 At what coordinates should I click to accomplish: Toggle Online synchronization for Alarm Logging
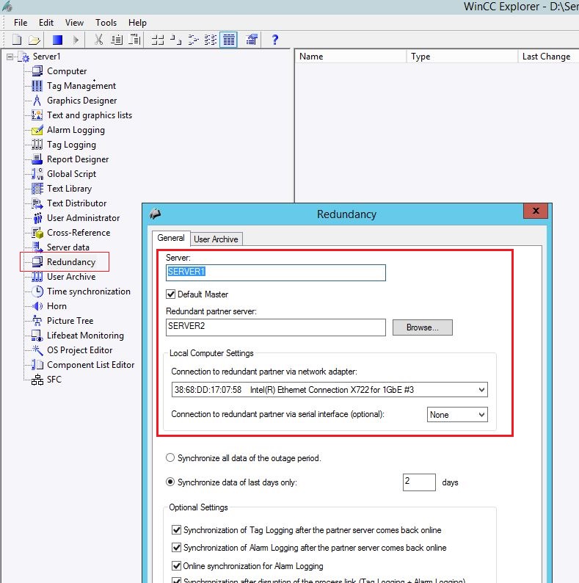[x=177, y=566]
